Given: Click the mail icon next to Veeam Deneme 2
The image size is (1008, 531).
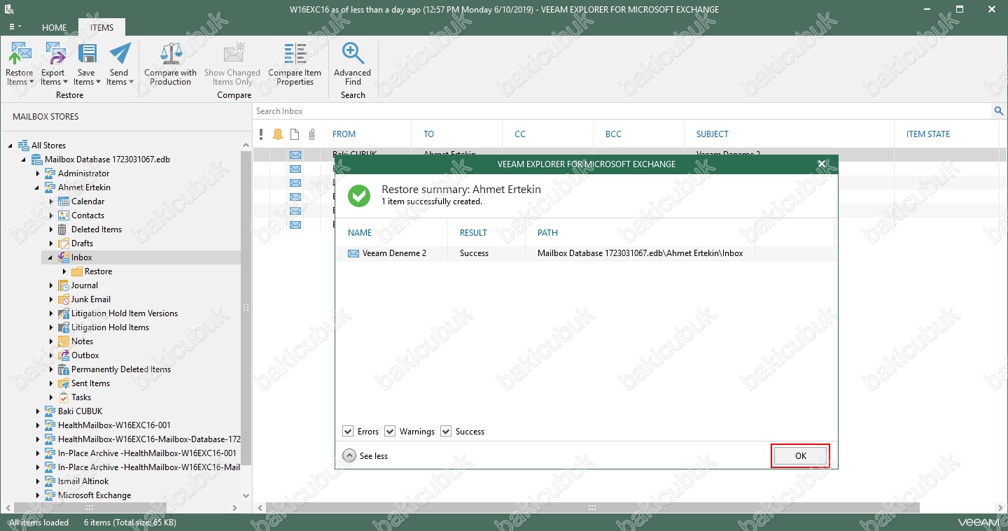Looking at the screenshot, I should [353, 253].
